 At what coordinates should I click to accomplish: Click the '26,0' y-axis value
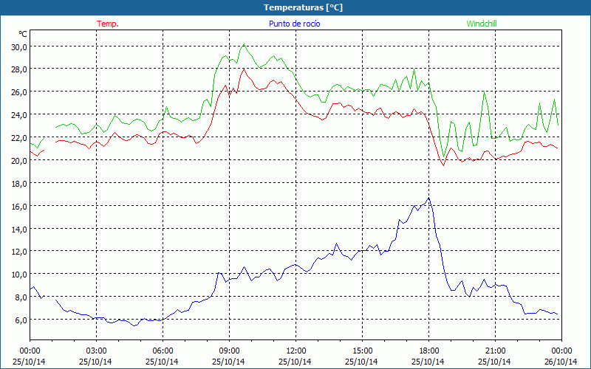(19, 92)
